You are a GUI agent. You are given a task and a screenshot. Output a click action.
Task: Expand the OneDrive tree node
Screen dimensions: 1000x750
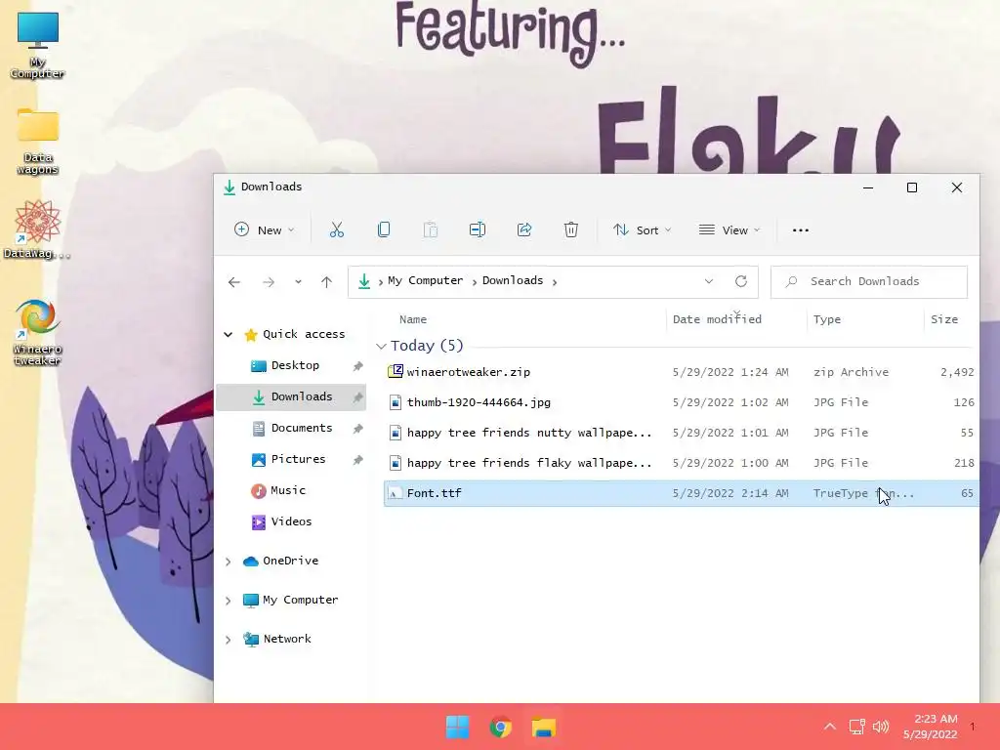pyautogui.click(x=229, y=562)
